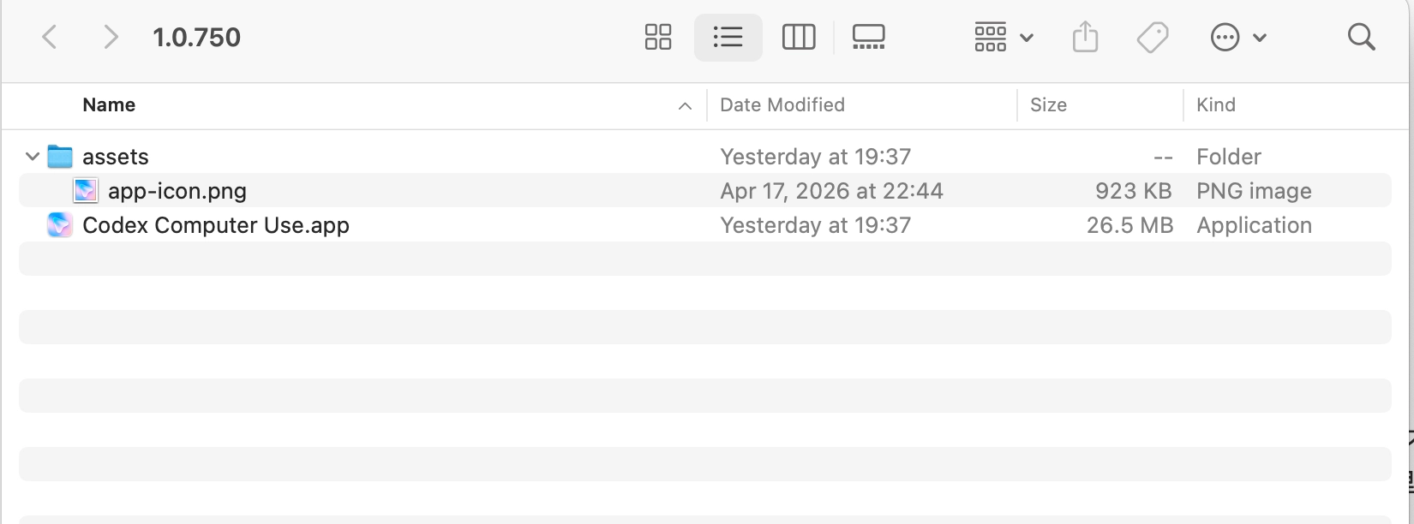Open the More actions menu
Viewport: 1414px width, 524px height.
click(x=1237, y=37)
